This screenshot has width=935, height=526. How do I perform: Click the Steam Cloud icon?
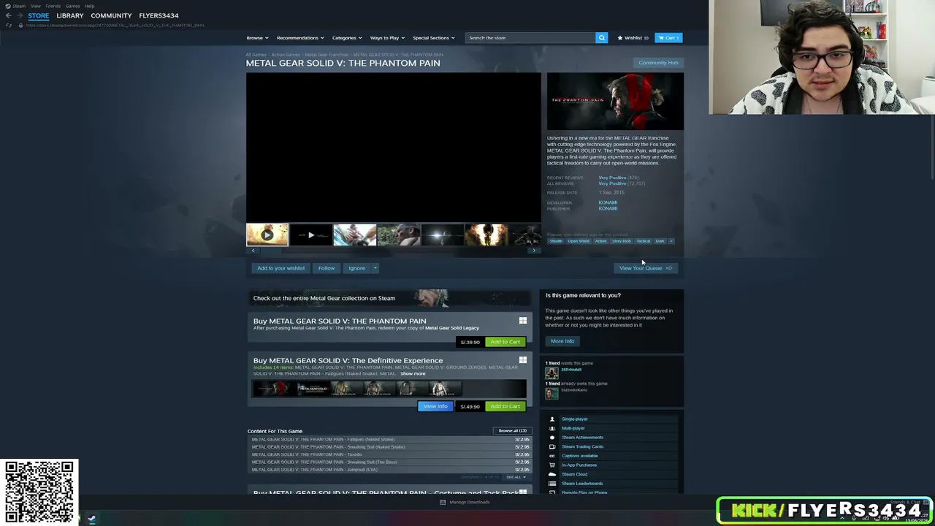click(x=552, y=474)
